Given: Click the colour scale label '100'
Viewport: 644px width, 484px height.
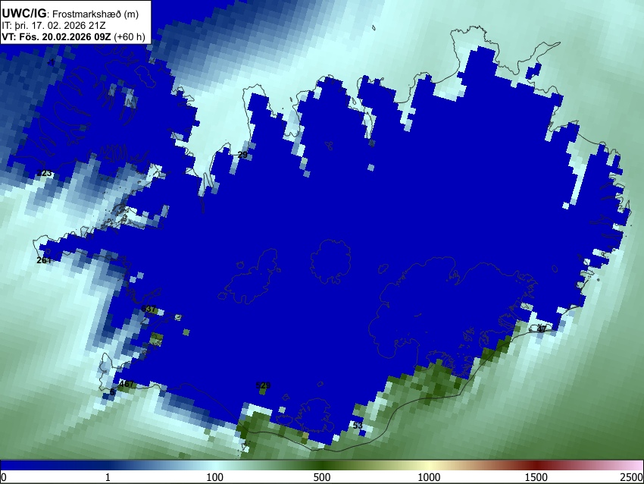Looking at the screenshot, I should (x=215, y=477).
